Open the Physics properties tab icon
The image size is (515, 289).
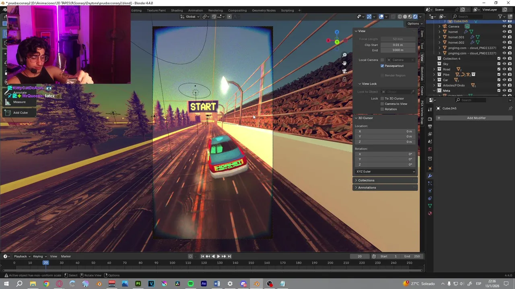430,191
